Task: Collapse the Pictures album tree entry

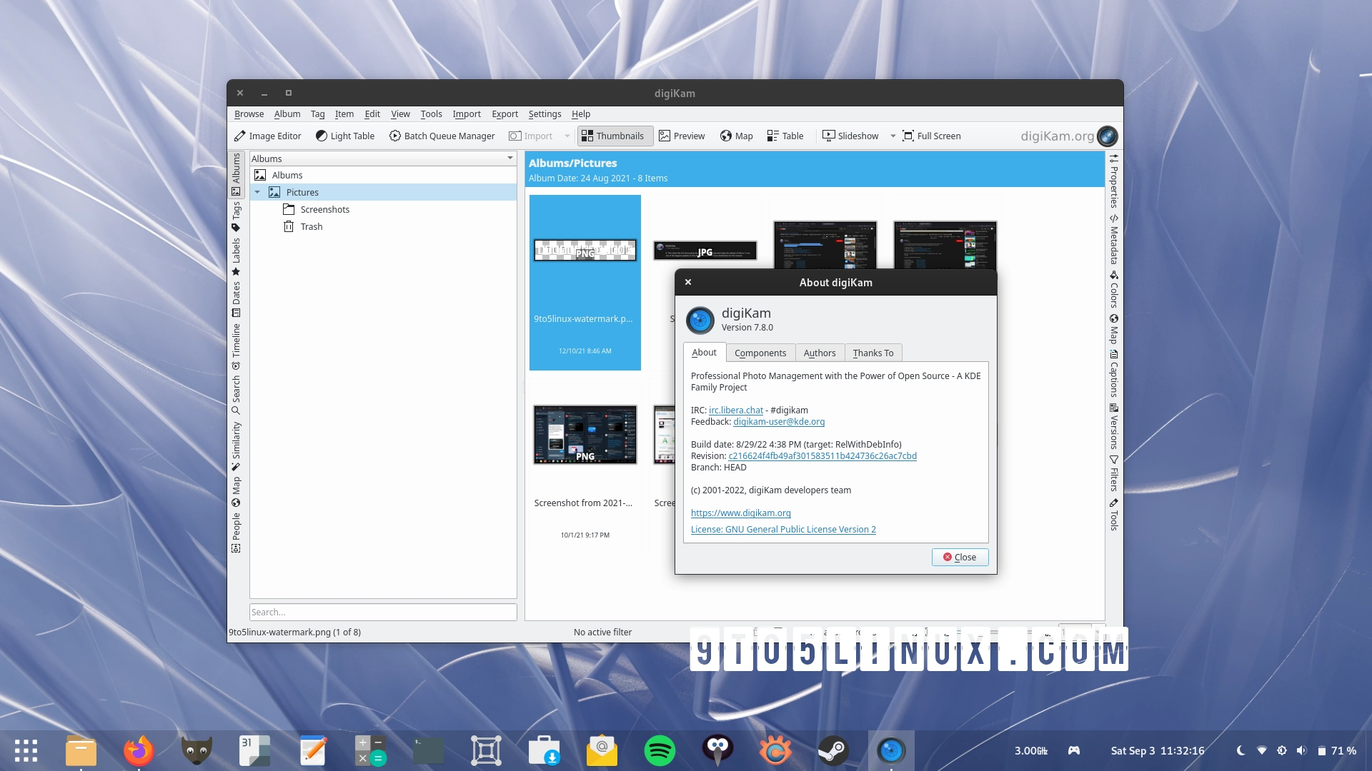Action: click(258, 192)
